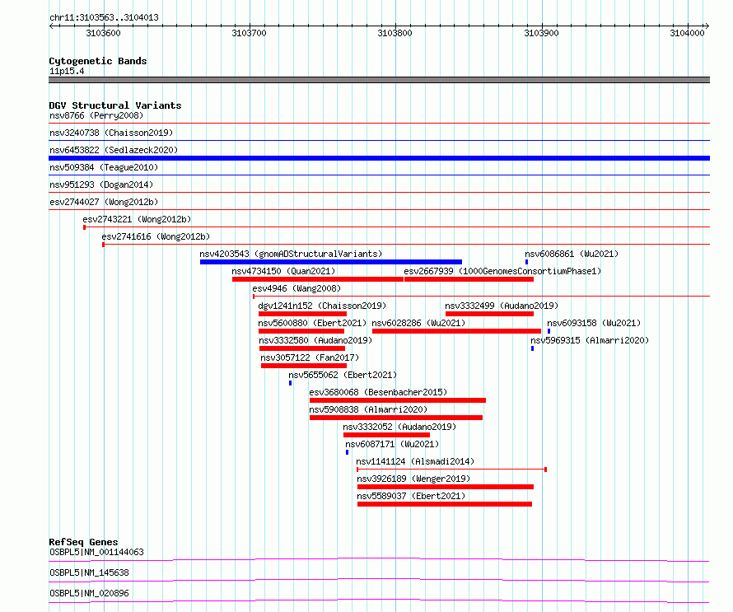Image resolution: width=733 pixels, height=612 pixels.
Task: Click the OSBPL5|NM_145638 gene label
Action: point(89,572)
